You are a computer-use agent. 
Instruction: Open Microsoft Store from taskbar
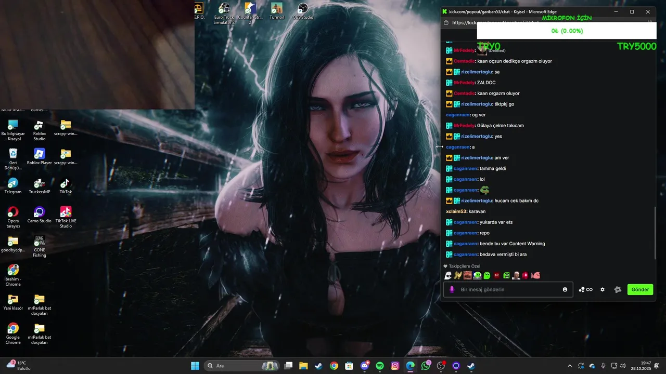(349, 366)
